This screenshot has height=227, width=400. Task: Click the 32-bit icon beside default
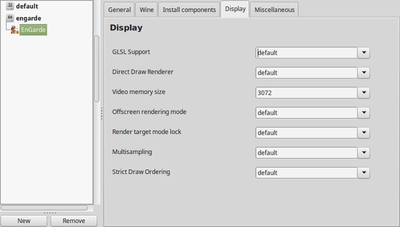[x=10, y=6]
